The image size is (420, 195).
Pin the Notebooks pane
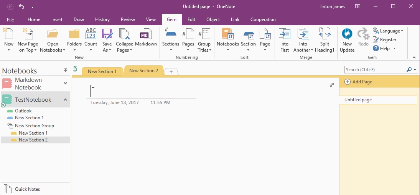(65, 70)
